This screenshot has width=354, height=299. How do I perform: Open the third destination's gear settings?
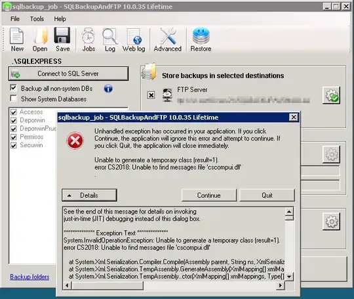tap(331, 221)
